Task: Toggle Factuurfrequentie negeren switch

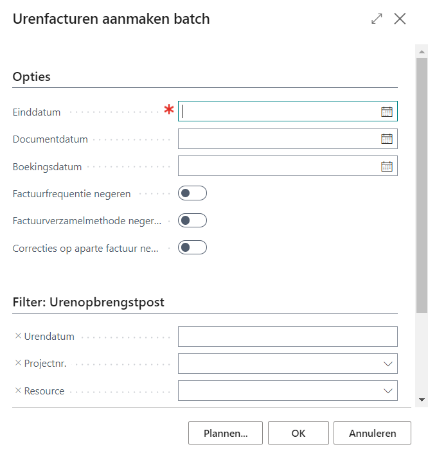Action: tap(192, 193)
